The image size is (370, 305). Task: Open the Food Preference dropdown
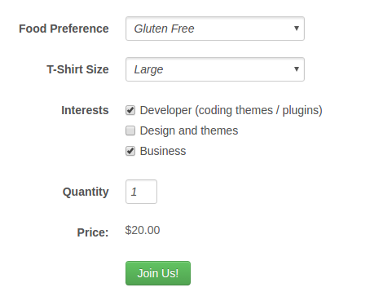215,29
